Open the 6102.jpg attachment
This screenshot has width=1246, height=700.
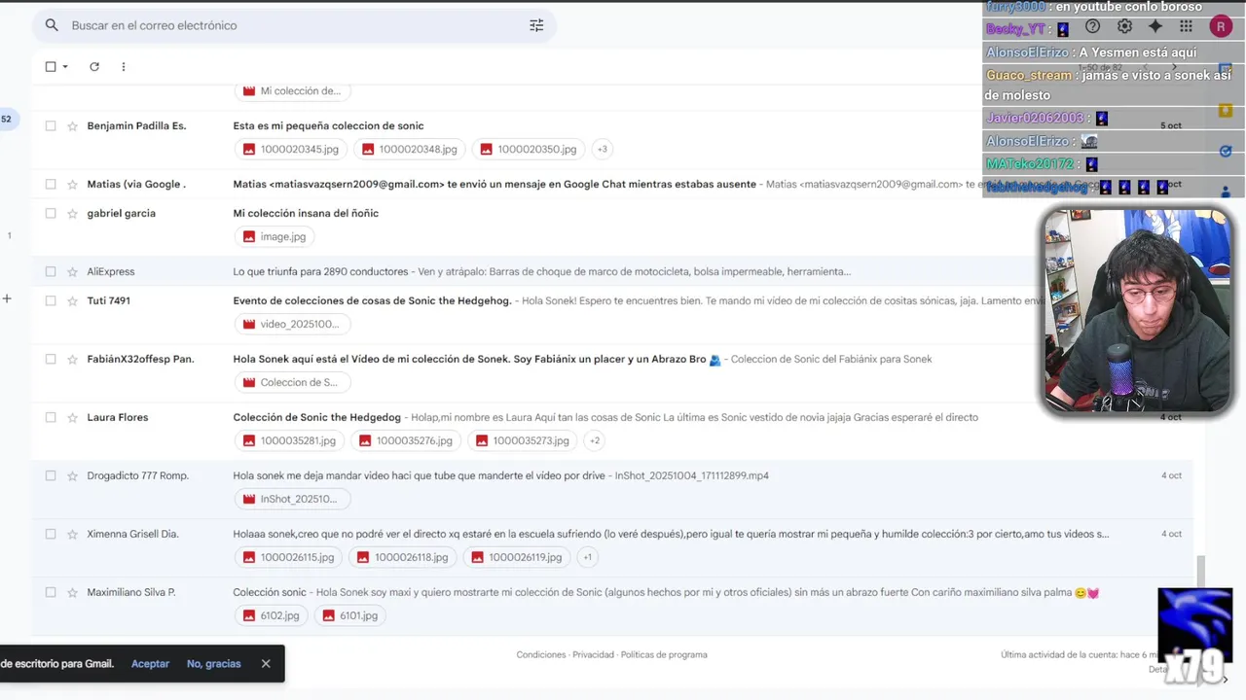tap(272, 615)
